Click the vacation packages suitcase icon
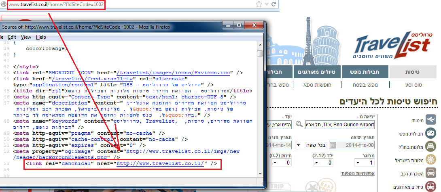 click(x=430, y=133)
